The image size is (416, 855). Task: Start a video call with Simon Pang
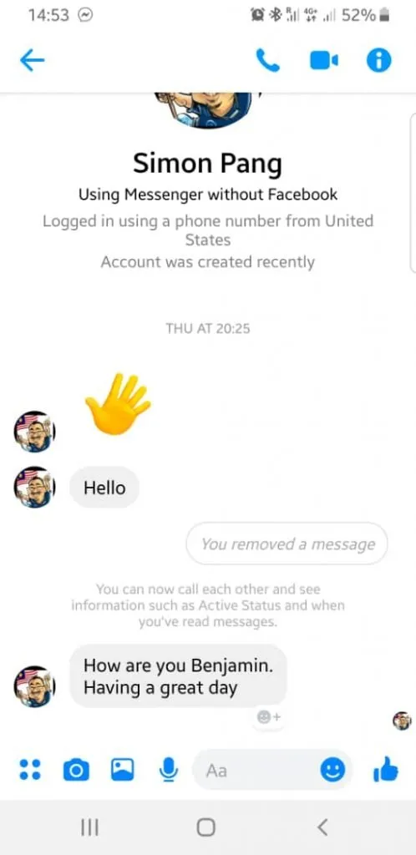coord(324,61)
